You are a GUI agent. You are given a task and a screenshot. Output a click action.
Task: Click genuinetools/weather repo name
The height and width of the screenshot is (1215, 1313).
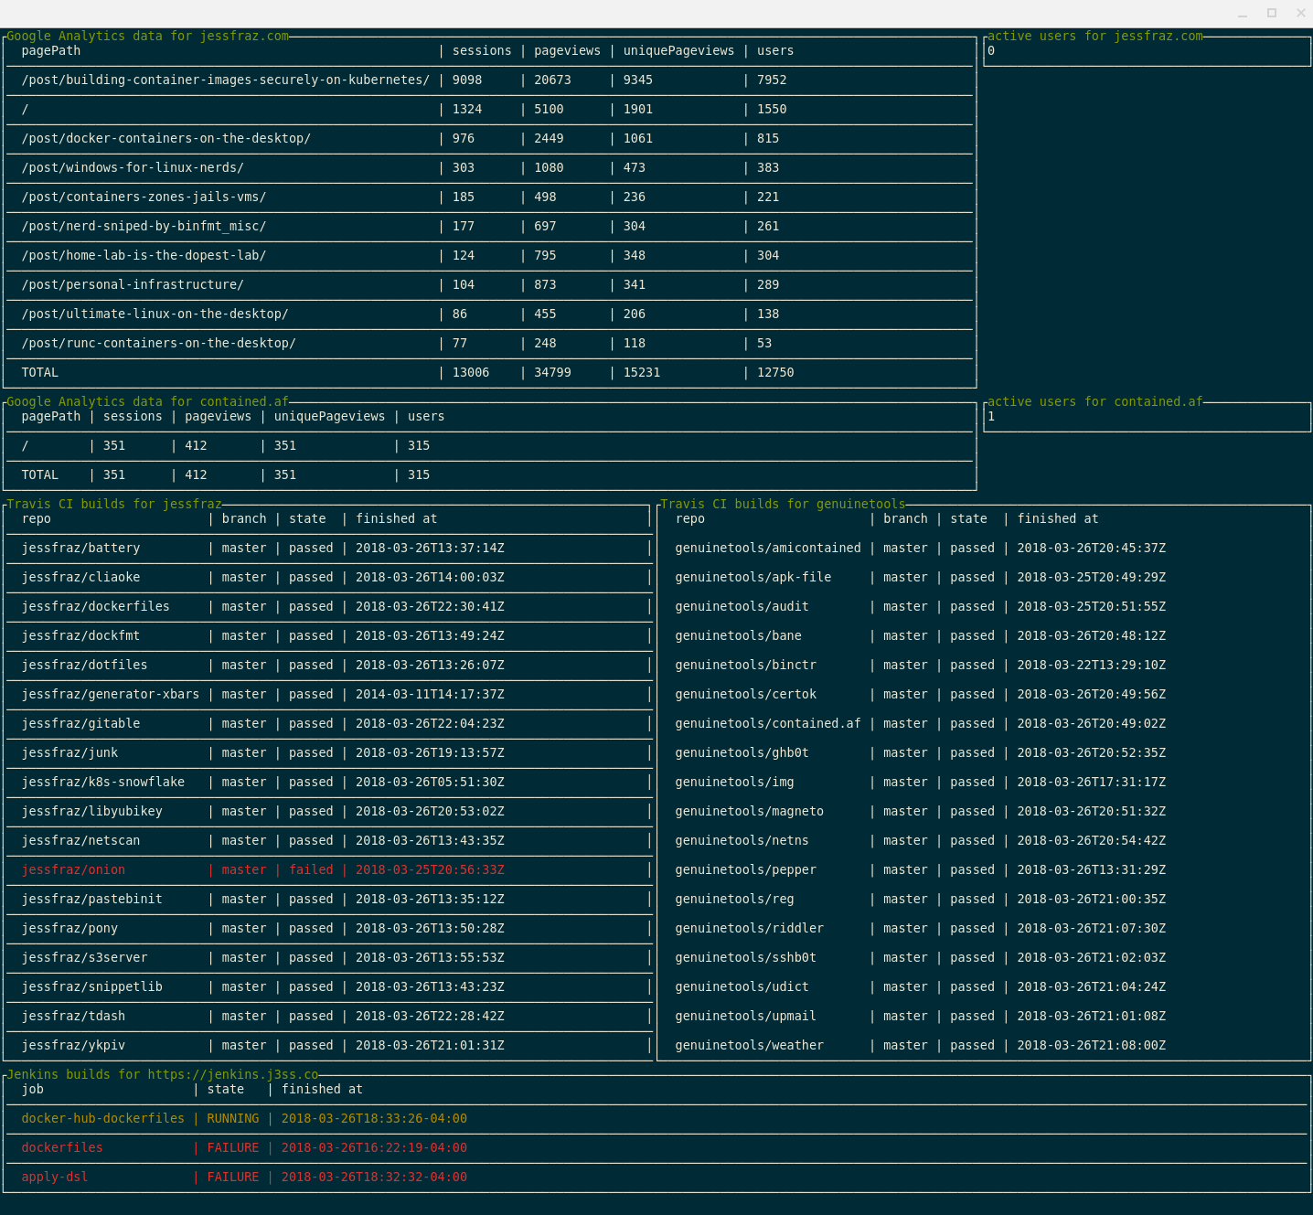750,1046
